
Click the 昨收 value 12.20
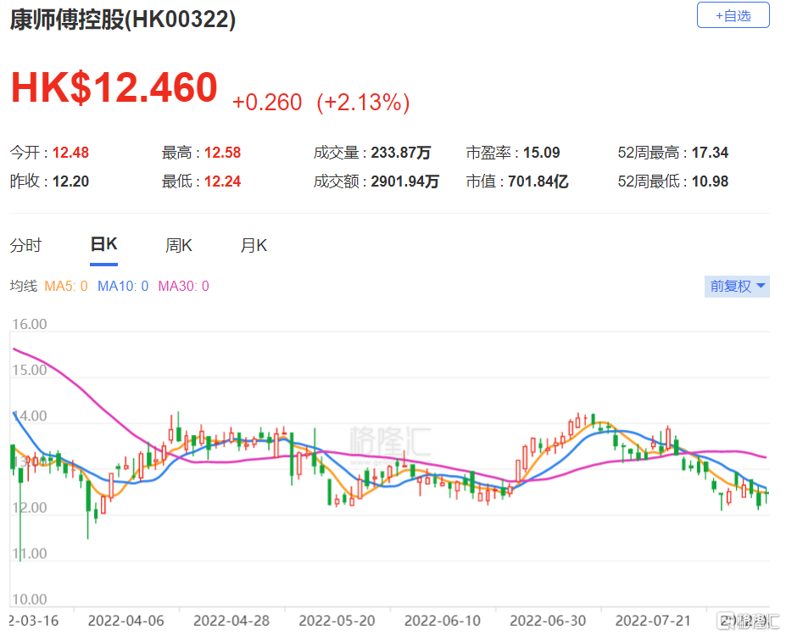pyautogui.click(x=70, y=181)
